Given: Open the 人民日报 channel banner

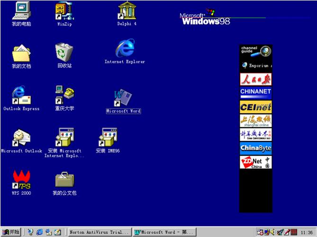Looking at the screenshot, I should click(x=256, y=79).
